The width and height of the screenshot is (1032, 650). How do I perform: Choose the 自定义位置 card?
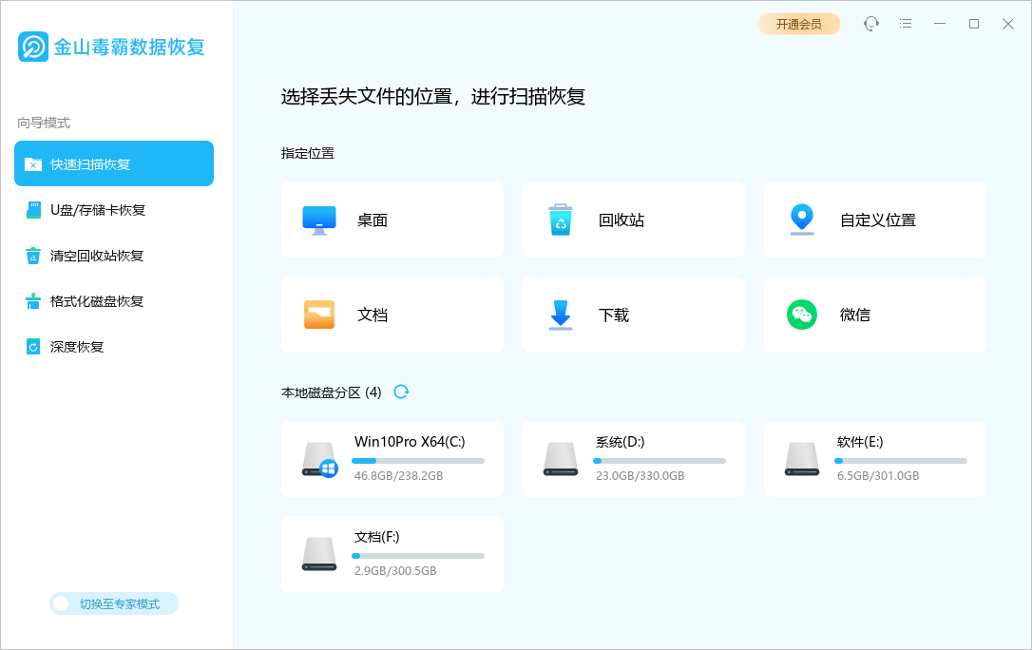pos(874,220)
